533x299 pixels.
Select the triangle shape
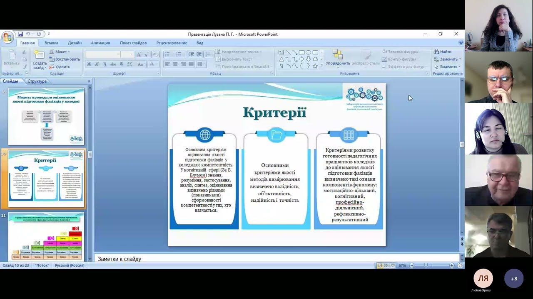[x=281, y=59]
